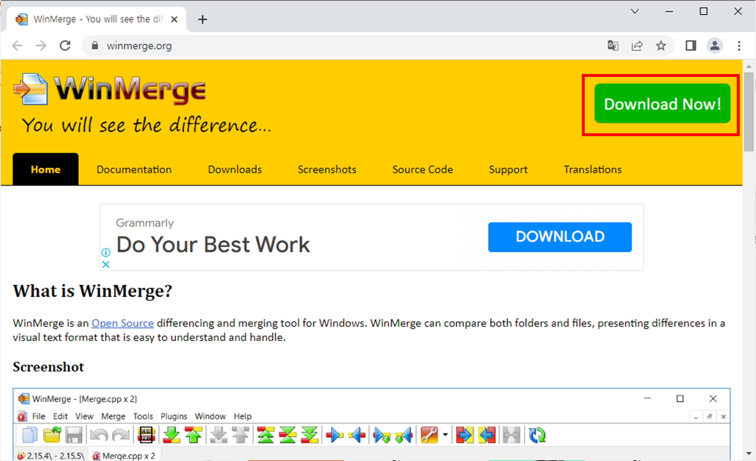Open the tab search chevron
756x461 pixels.
click(635, 11)
